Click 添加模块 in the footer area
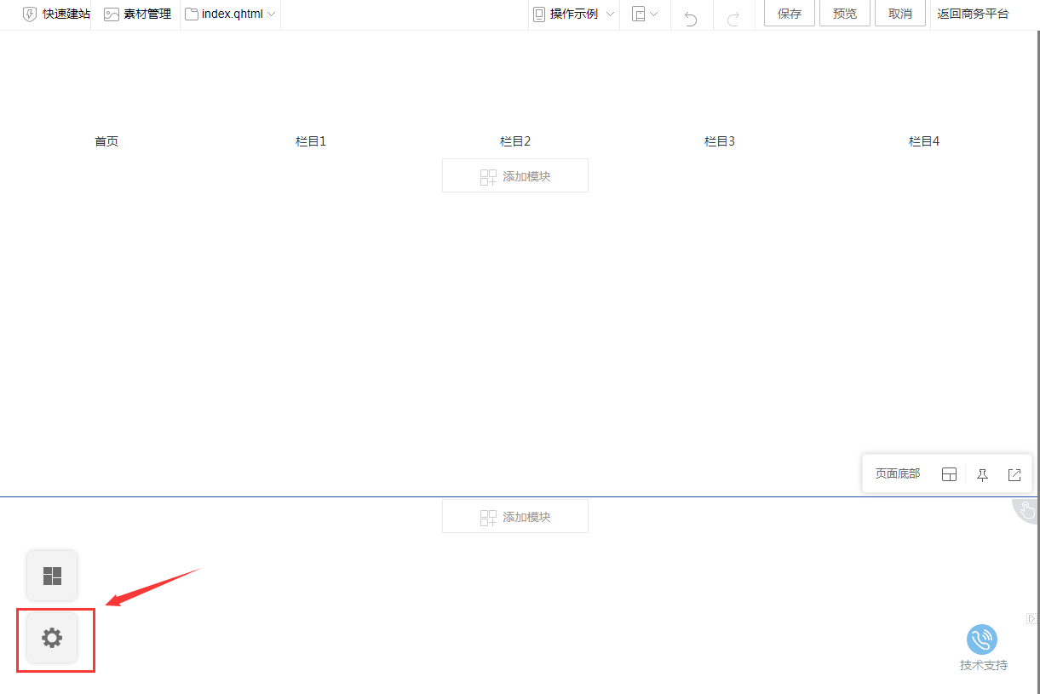Screen dimensions: 1040x694 [x=515, y=517]
